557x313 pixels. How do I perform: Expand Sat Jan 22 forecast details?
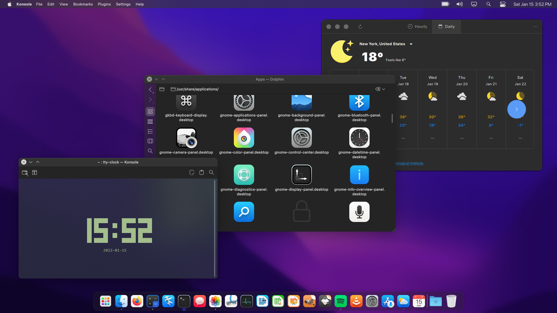click(520, 138)
